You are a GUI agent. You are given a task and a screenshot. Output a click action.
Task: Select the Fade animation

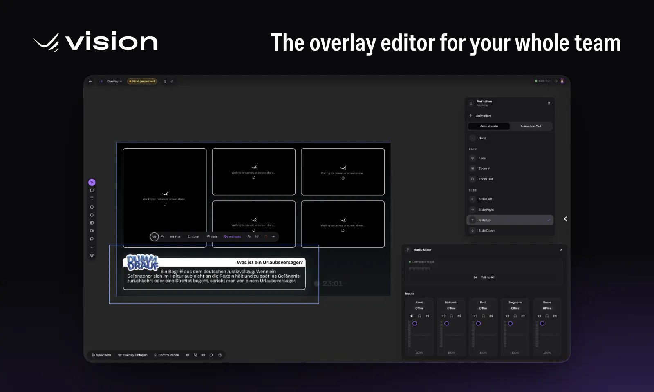(510, 158)
